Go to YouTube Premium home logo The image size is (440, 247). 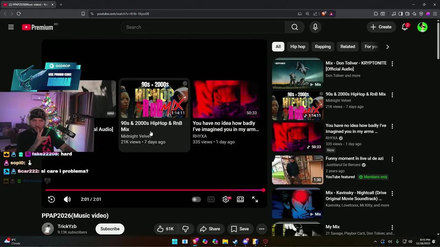(37, 27)
